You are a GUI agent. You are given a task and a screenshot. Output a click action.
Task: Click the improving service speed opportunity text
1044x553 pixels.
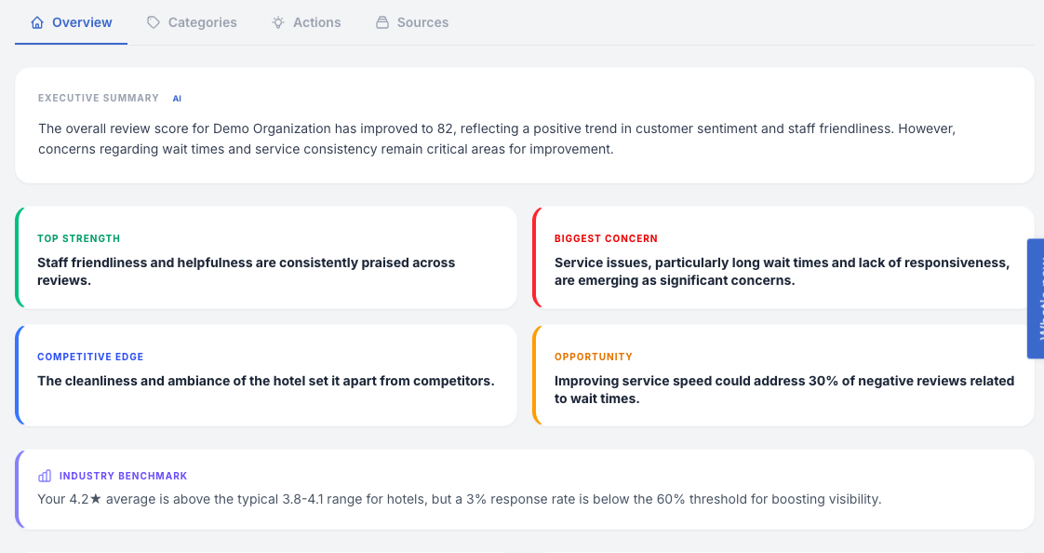[x=783, y=389]
